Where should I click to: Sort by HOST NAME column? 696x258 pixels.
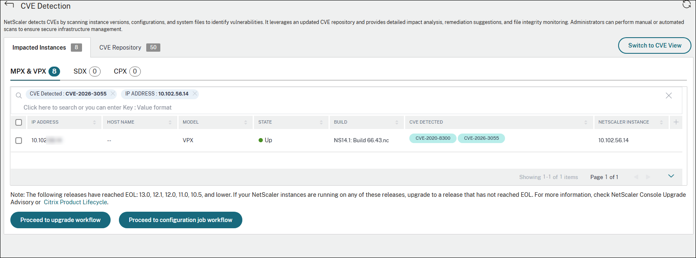coord(170,122)
